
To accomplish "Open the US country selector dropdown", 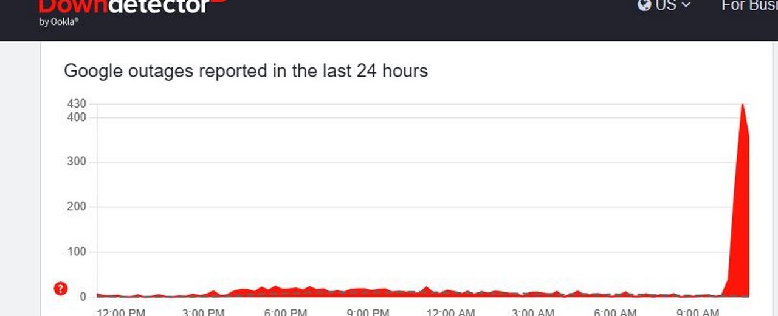I will pos(666,5).
